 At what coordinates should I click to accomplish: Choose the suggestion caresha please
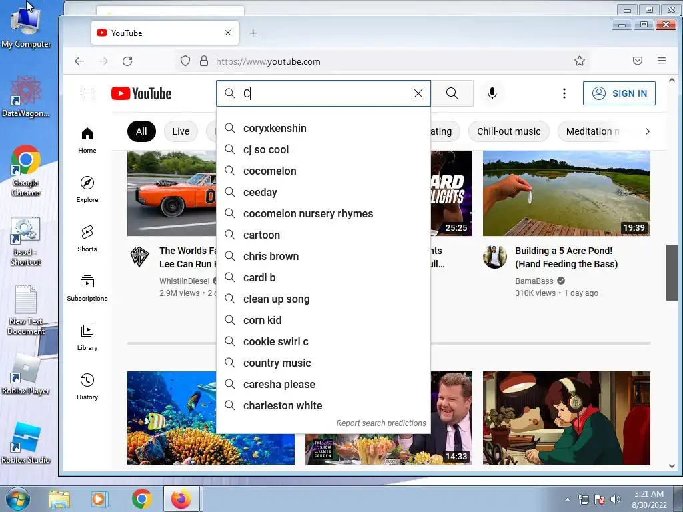323,385
